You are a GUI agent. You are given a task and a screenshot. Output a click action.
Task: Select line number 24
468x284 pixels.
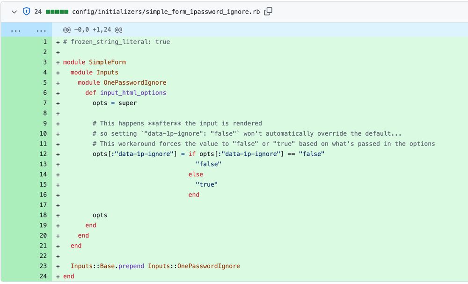point(43,276)
